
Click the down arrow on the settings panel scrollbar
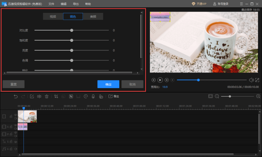pos(141,69)
